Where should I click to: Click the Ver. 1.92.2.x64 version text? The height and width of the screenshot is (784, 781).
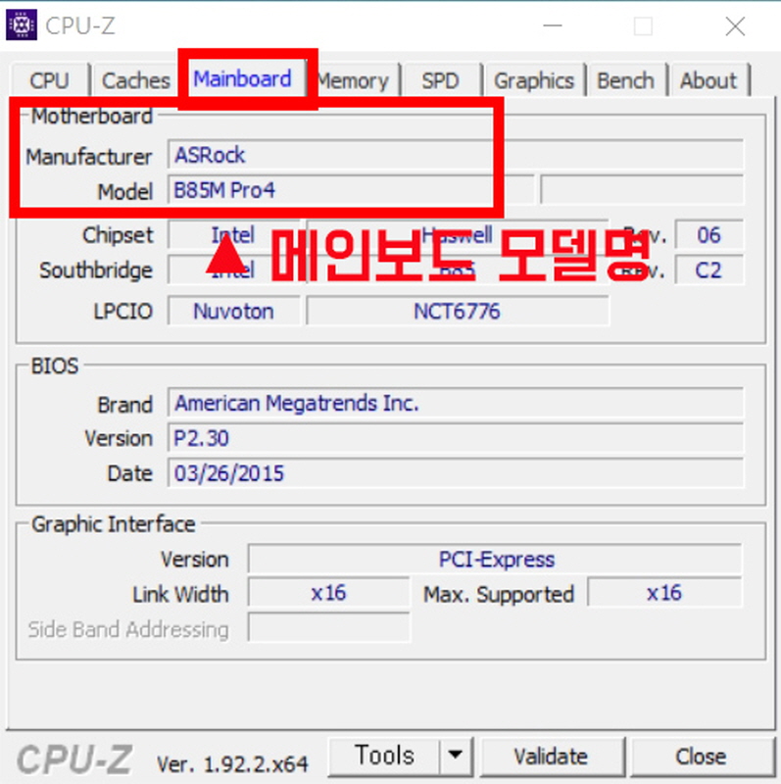click(232, 764)
